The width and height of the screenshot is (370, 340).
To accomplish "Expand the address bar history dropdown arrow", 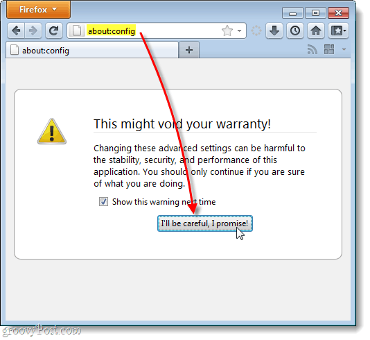I will coord(239,31).
